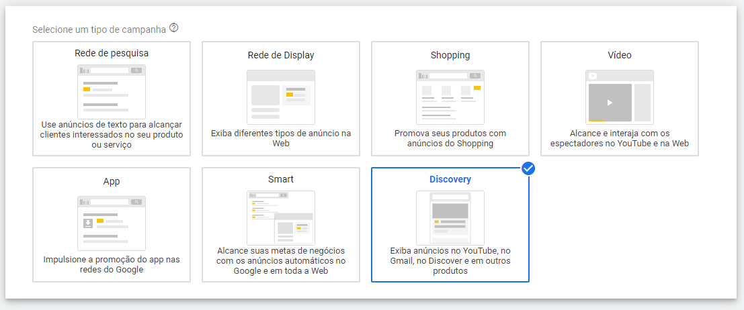Select the Rede de pesquisa campaign card

(112, 99)
